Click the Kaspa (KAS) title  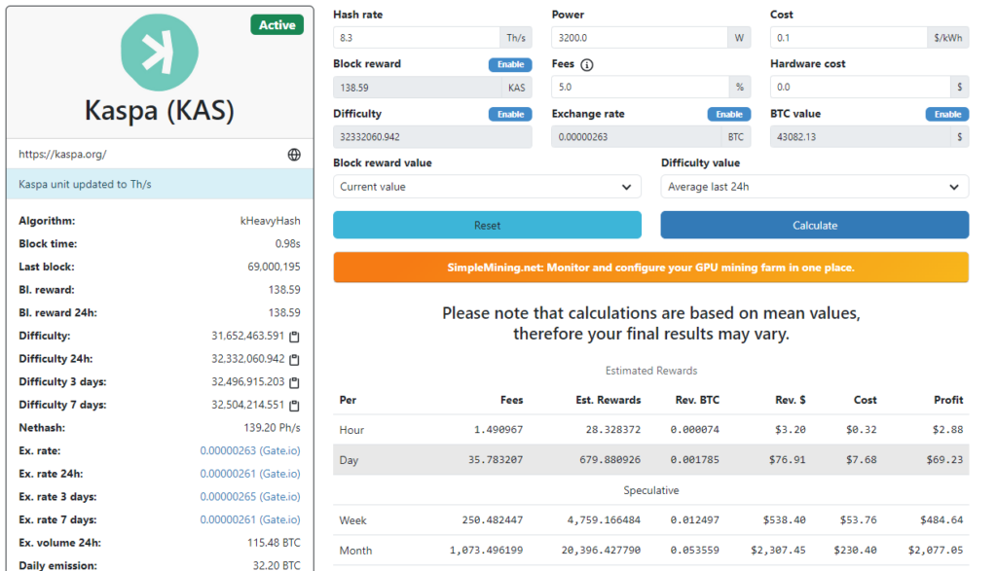160,111
